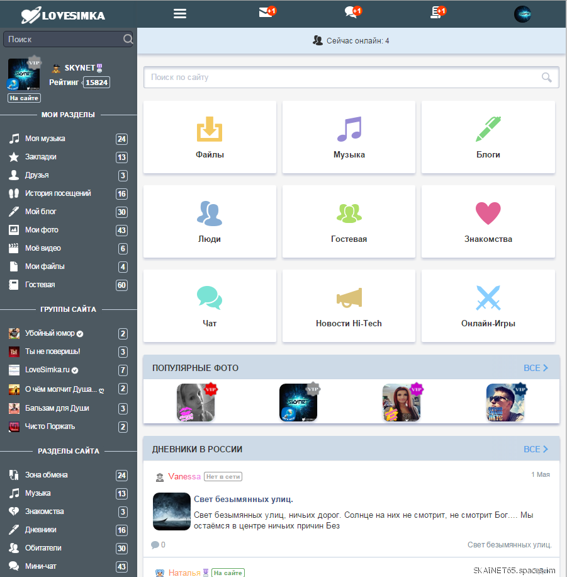Open the hamburger menu in top bar
The width and height of the screenshot is (567, 577).
tap(180, 13)
